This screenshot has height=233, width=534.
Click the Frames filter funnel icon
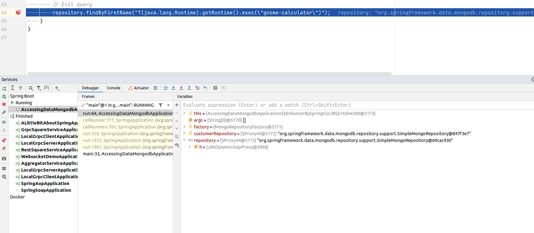[x=161, y=105]
